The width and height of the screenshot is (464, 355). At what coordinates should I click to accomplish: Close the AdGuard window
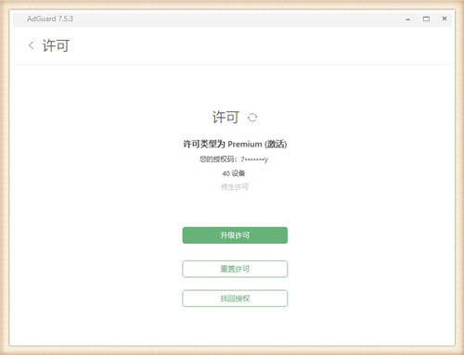[445, 19]
